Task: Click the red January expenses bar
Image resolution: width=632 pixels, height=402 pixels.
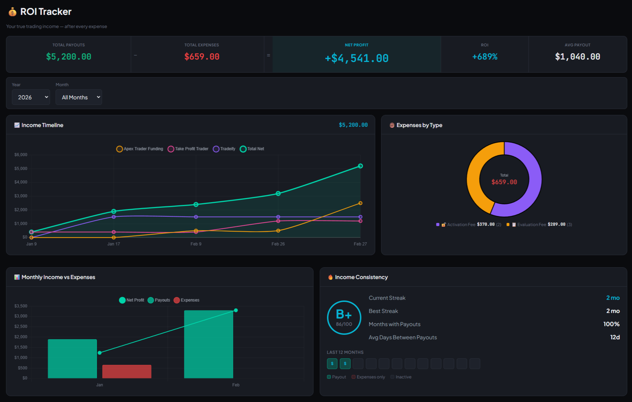Action: [127, 371]
